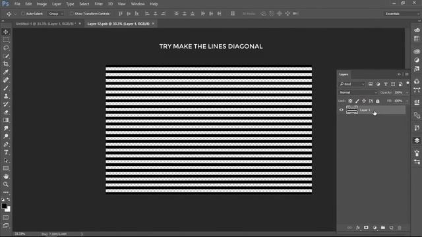Select the Brush tool
This screenshot has height=237, width=422.
click(x=6, y=88)
